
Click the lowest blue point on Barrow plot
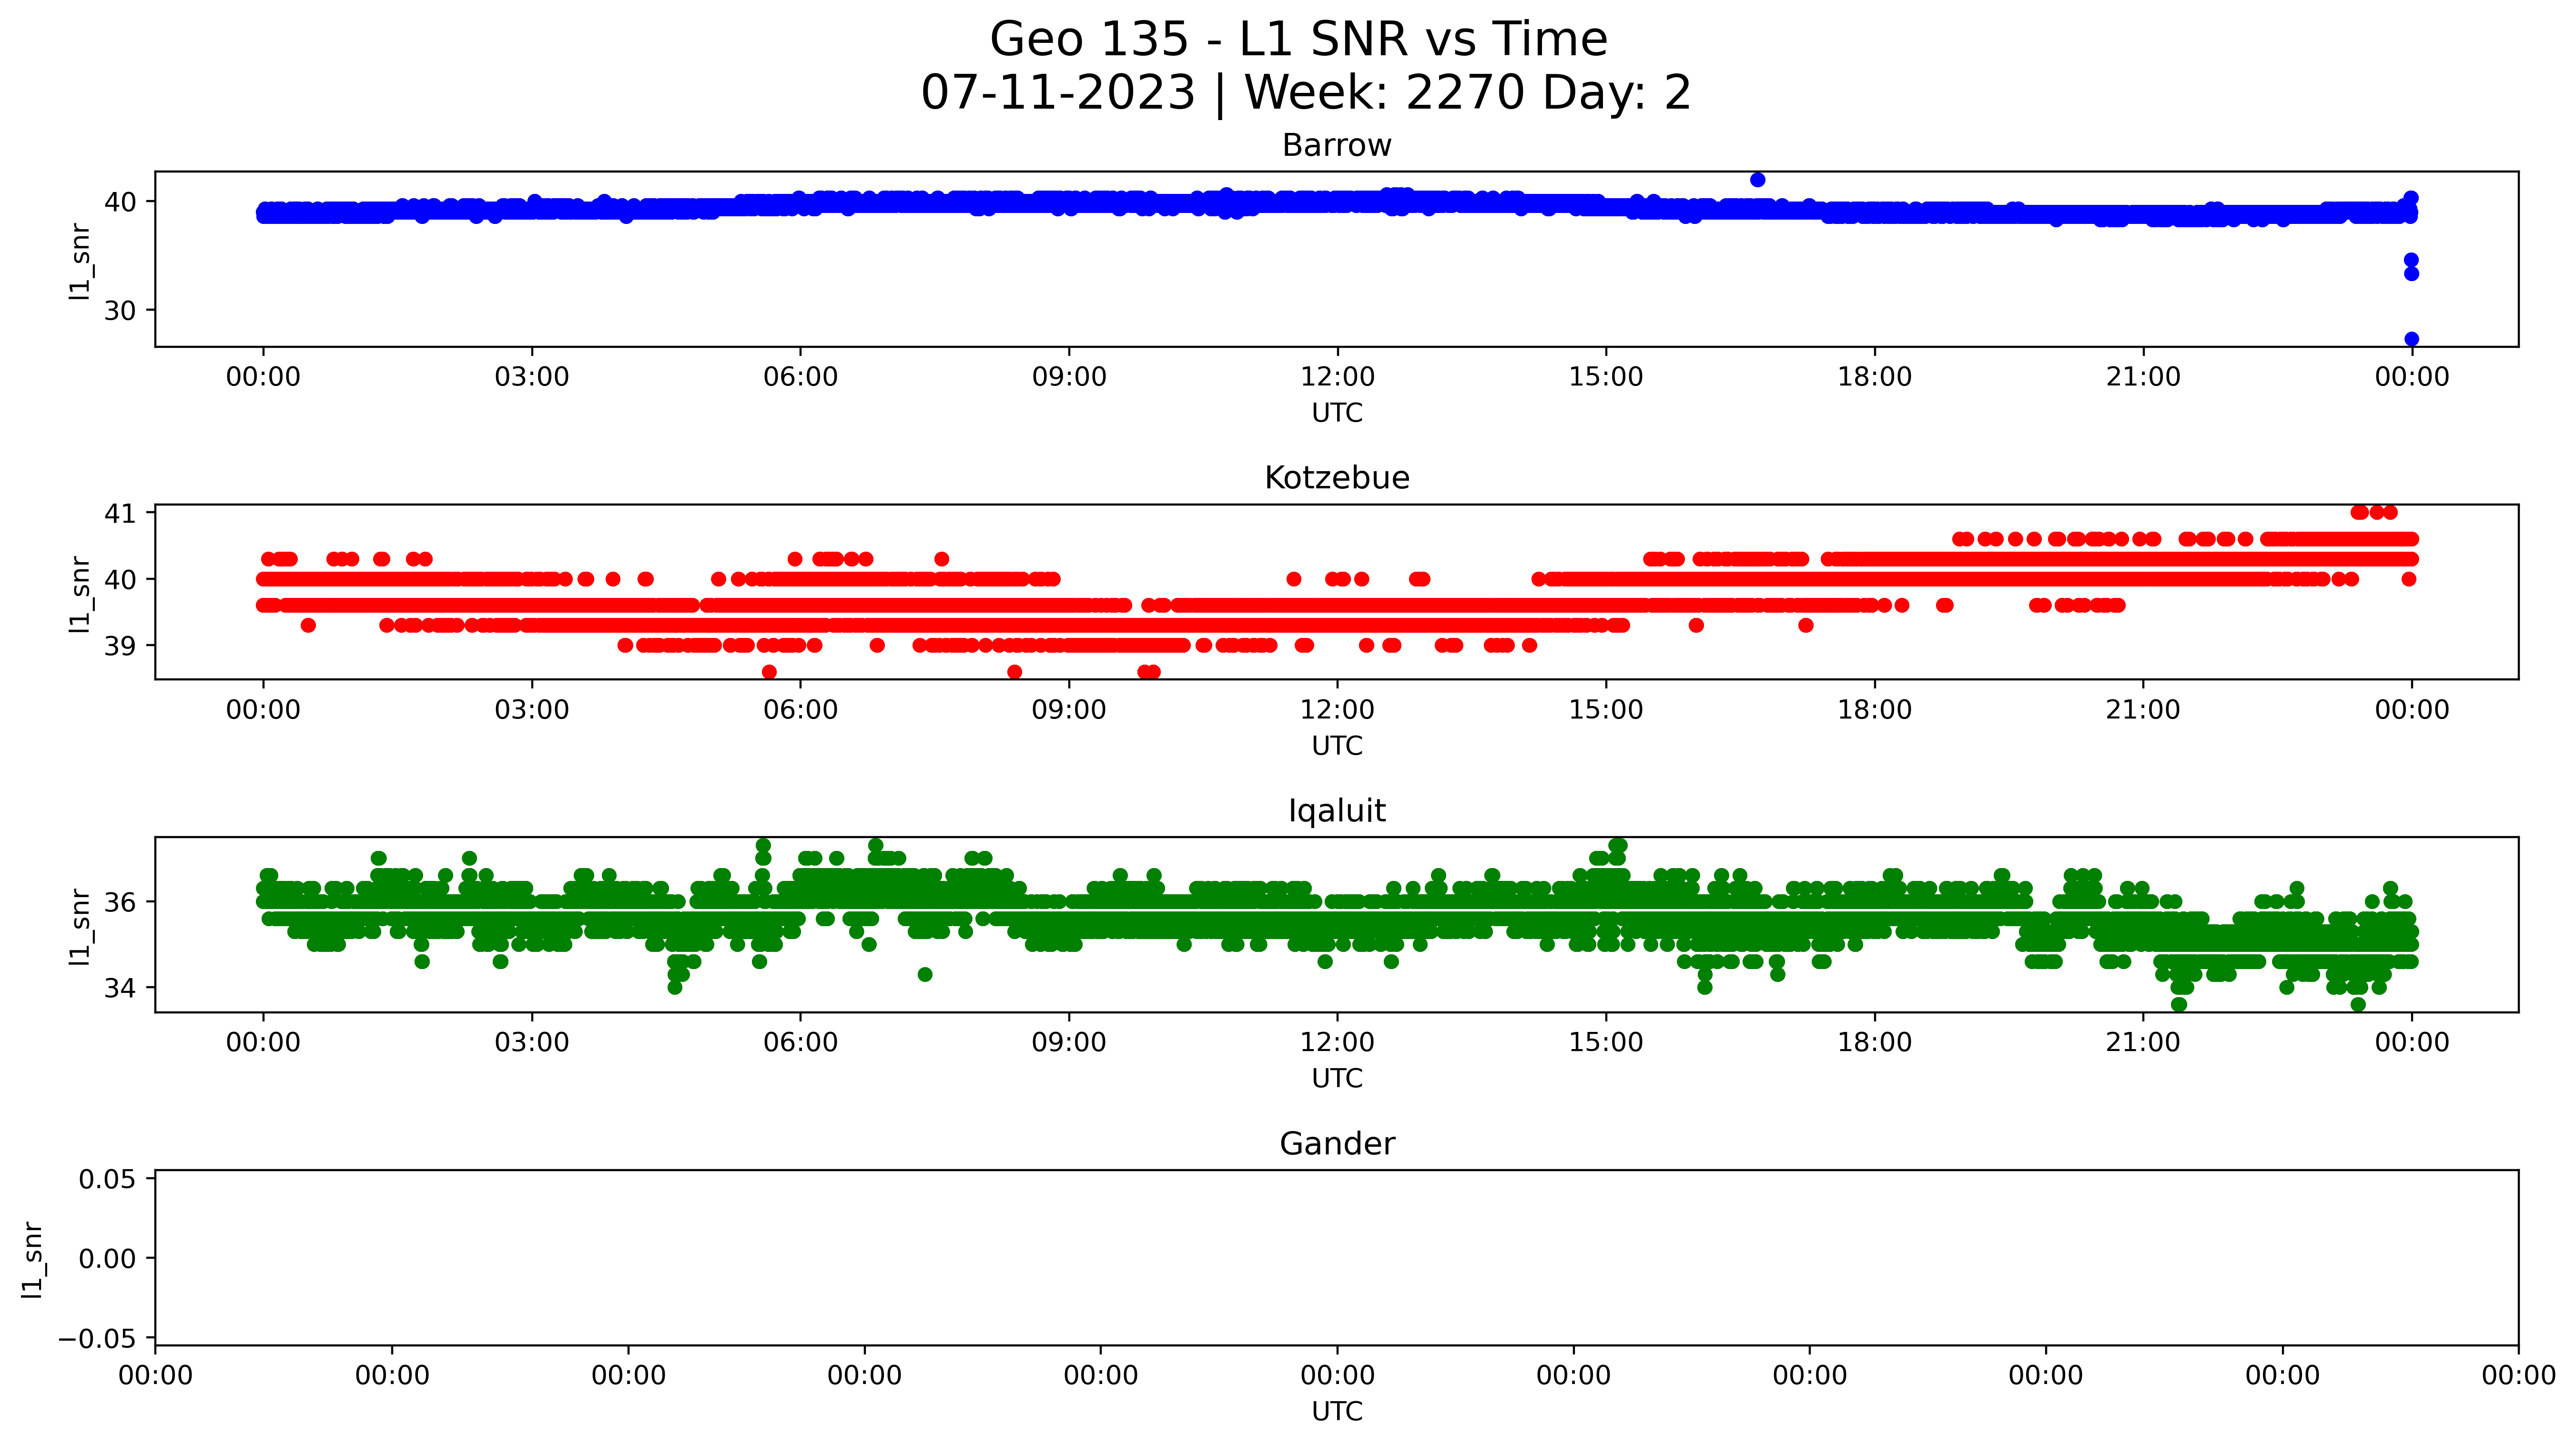2411,339
